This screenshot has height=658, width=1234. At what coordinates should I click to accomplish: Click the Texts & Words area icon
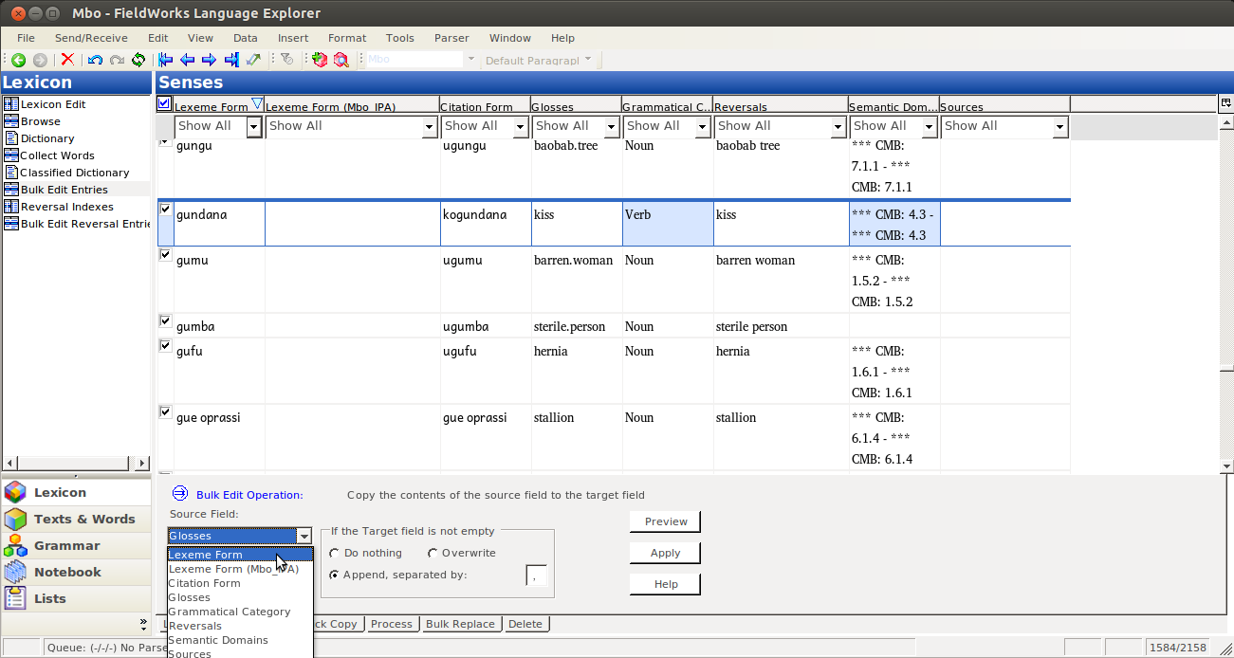coord(15,519)
